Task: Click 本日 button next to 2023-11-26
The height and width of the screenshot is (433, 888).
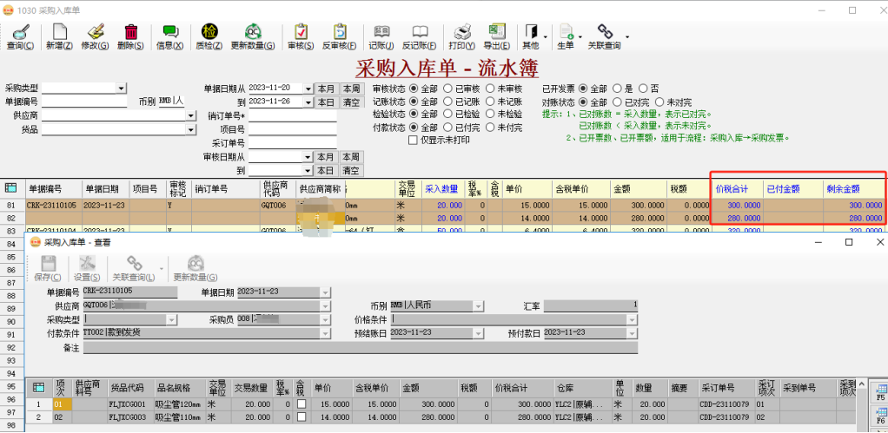Action: pos(326,102)
